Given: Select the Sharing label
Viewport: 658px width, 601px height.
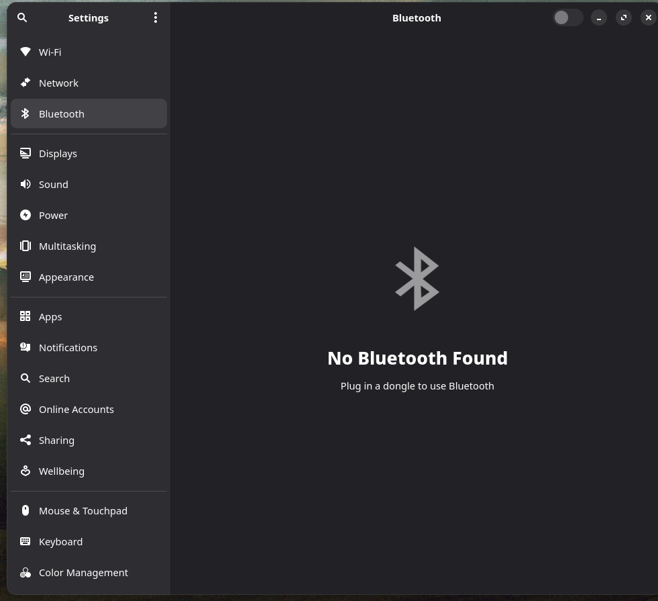Looking at the screenshot, I should tap(56, 441).
